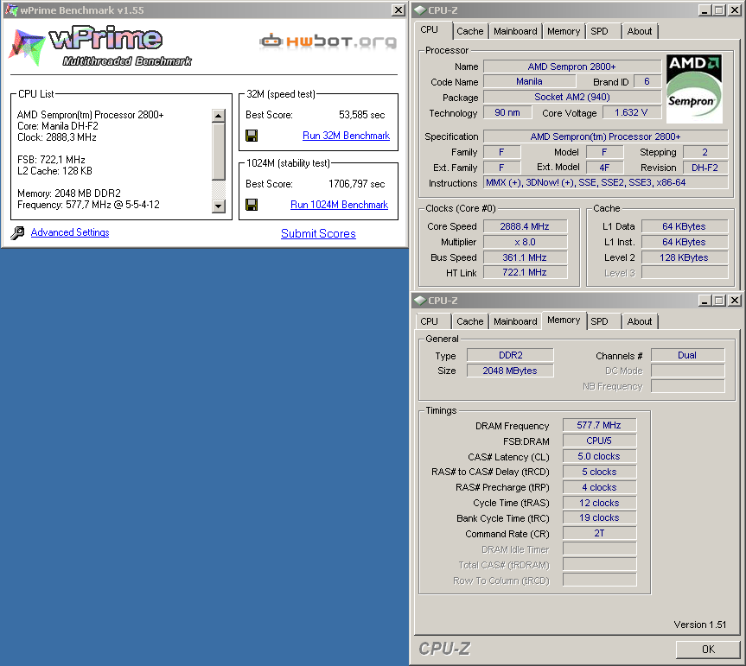The width and height of the screenshot is (746, 666).
Task: Click 32M Best Score 53,585 sec
Action: pyautogui.click(x=361, y=115)
